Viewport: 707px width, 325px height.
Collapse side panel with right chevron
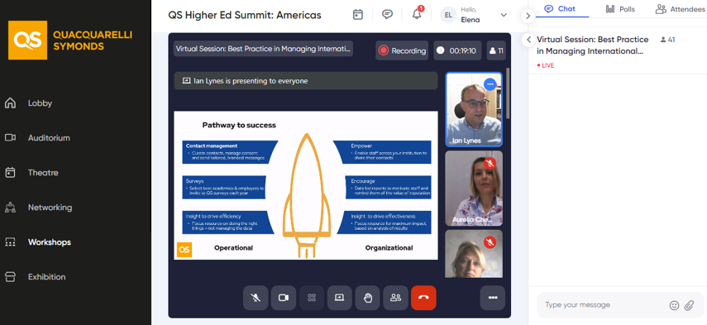click(x=528, y=16)
